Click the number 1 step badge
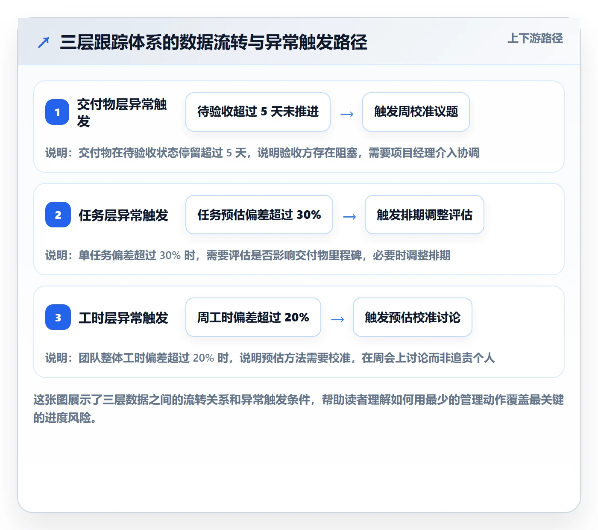Image resolution: width=598 pixels, height=530 pixels. pyautogui.click(x=57, y=112)
